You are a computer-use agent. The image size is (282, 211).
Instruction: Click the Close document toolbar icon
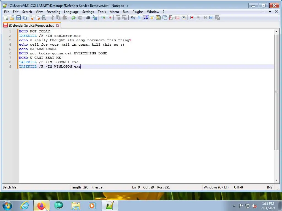click(31, 18)
